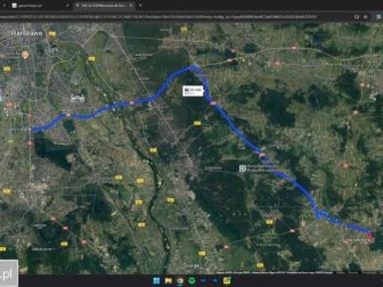Click the route duration label on the map
Image resolution: width=383 pixels, height=287 pixels.
click(193, 91)
